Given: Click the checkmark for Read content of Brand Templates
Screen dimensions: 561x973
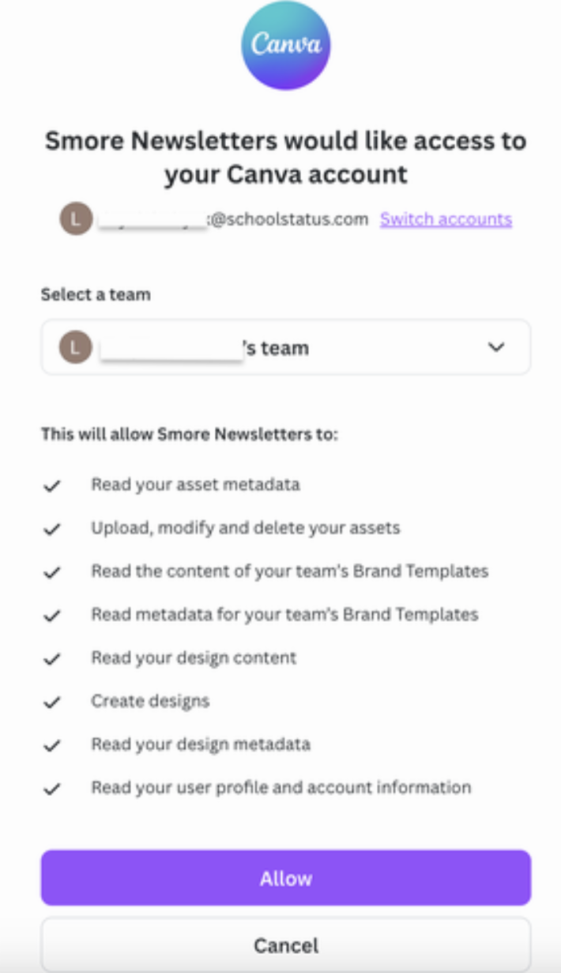Looking at the screenshot, I should [x=52, y=572].
